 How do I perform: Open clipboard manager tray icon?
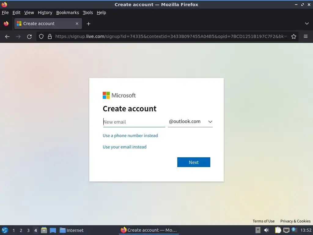pos(278,230)
